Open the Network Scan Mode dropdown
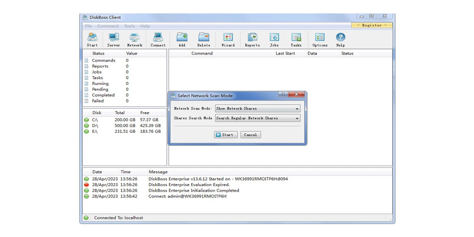 tap(258, 109)
